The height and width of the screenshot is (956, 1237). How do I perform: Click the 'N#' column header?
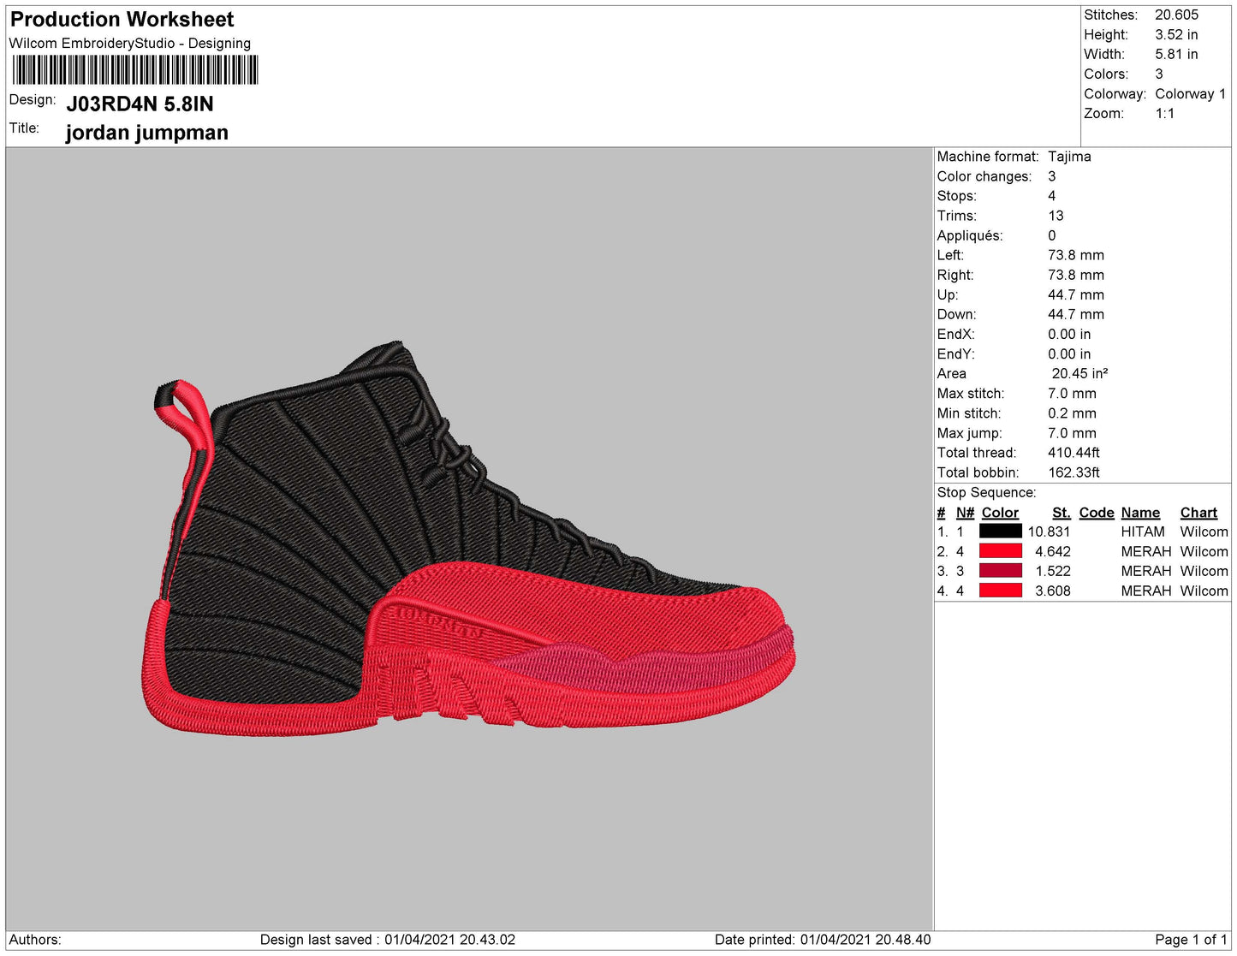(965, 513)
